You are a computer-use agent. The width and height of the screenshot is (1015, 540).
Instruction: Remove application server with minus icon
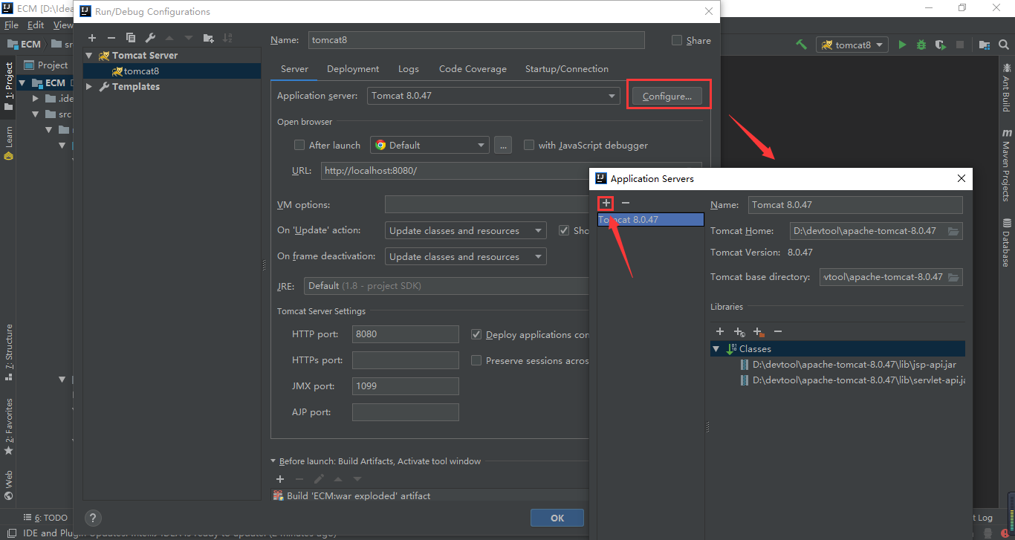coord(626,203)
